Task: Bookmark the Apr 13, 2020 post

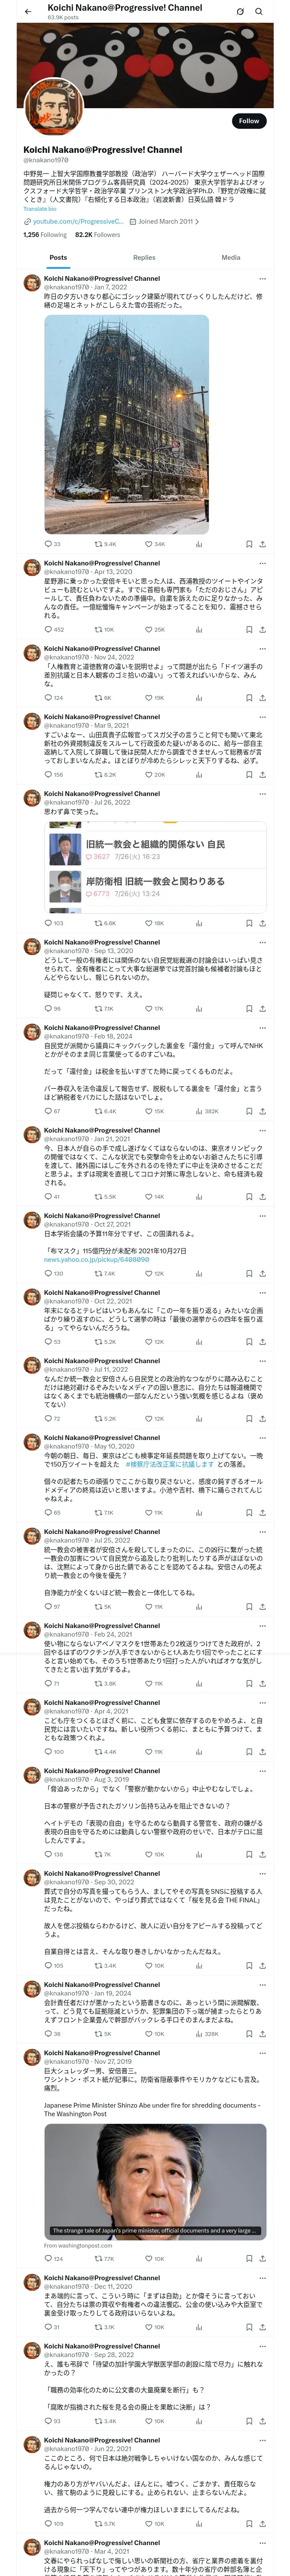Action: coord(249,630)
